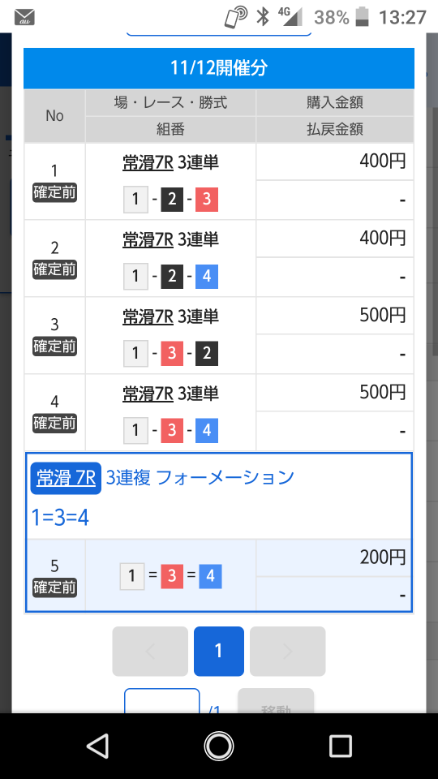The image size is (438, 779).
Task: Select blue boat 4 in 1=3=4 row
Action: pyautogui.click(x=210, y=576)
